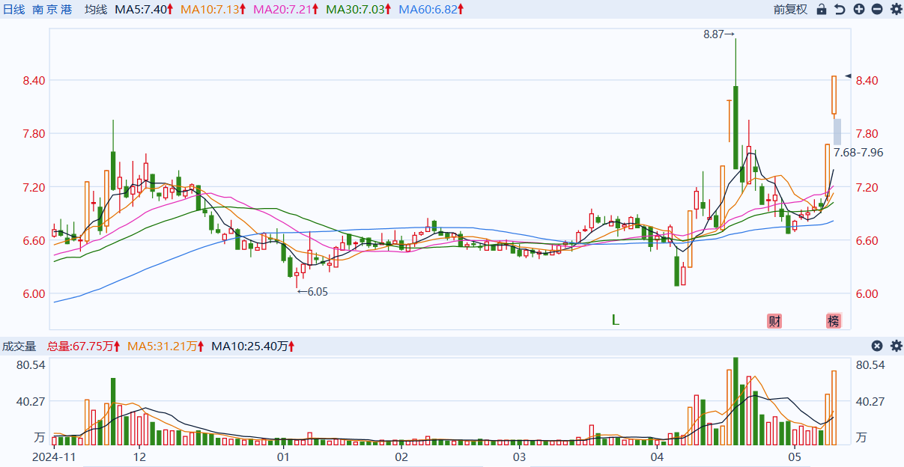Click the 7.68-7.96 gap range label

coord(858,152)
